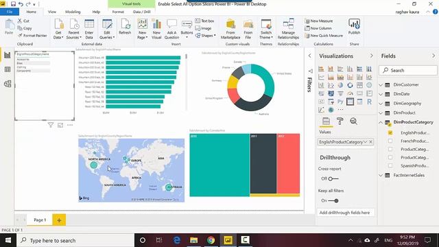Expand the Filters pane chevron
This screenshot has height=247, width=439.
pyautogui.click(x=309, y=56)
